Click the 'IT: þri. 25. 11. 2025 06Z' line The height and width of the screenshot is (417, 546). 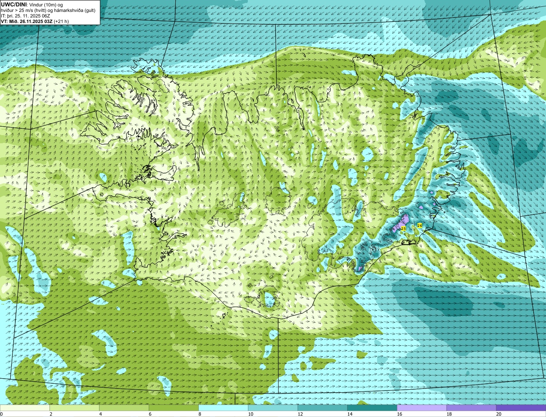click(x=26, y=16)
